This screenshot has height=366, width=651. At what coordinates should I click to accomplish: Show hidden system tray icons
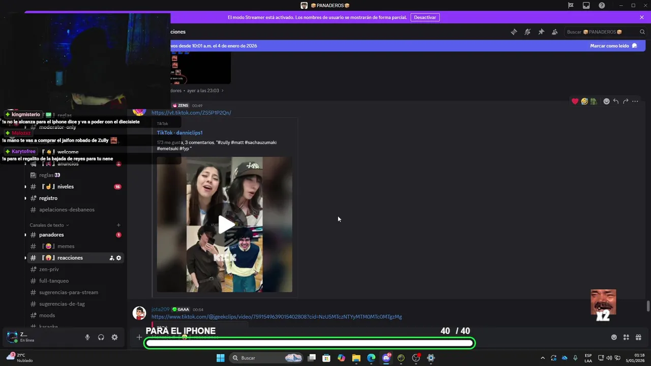[x=542, y=358]
